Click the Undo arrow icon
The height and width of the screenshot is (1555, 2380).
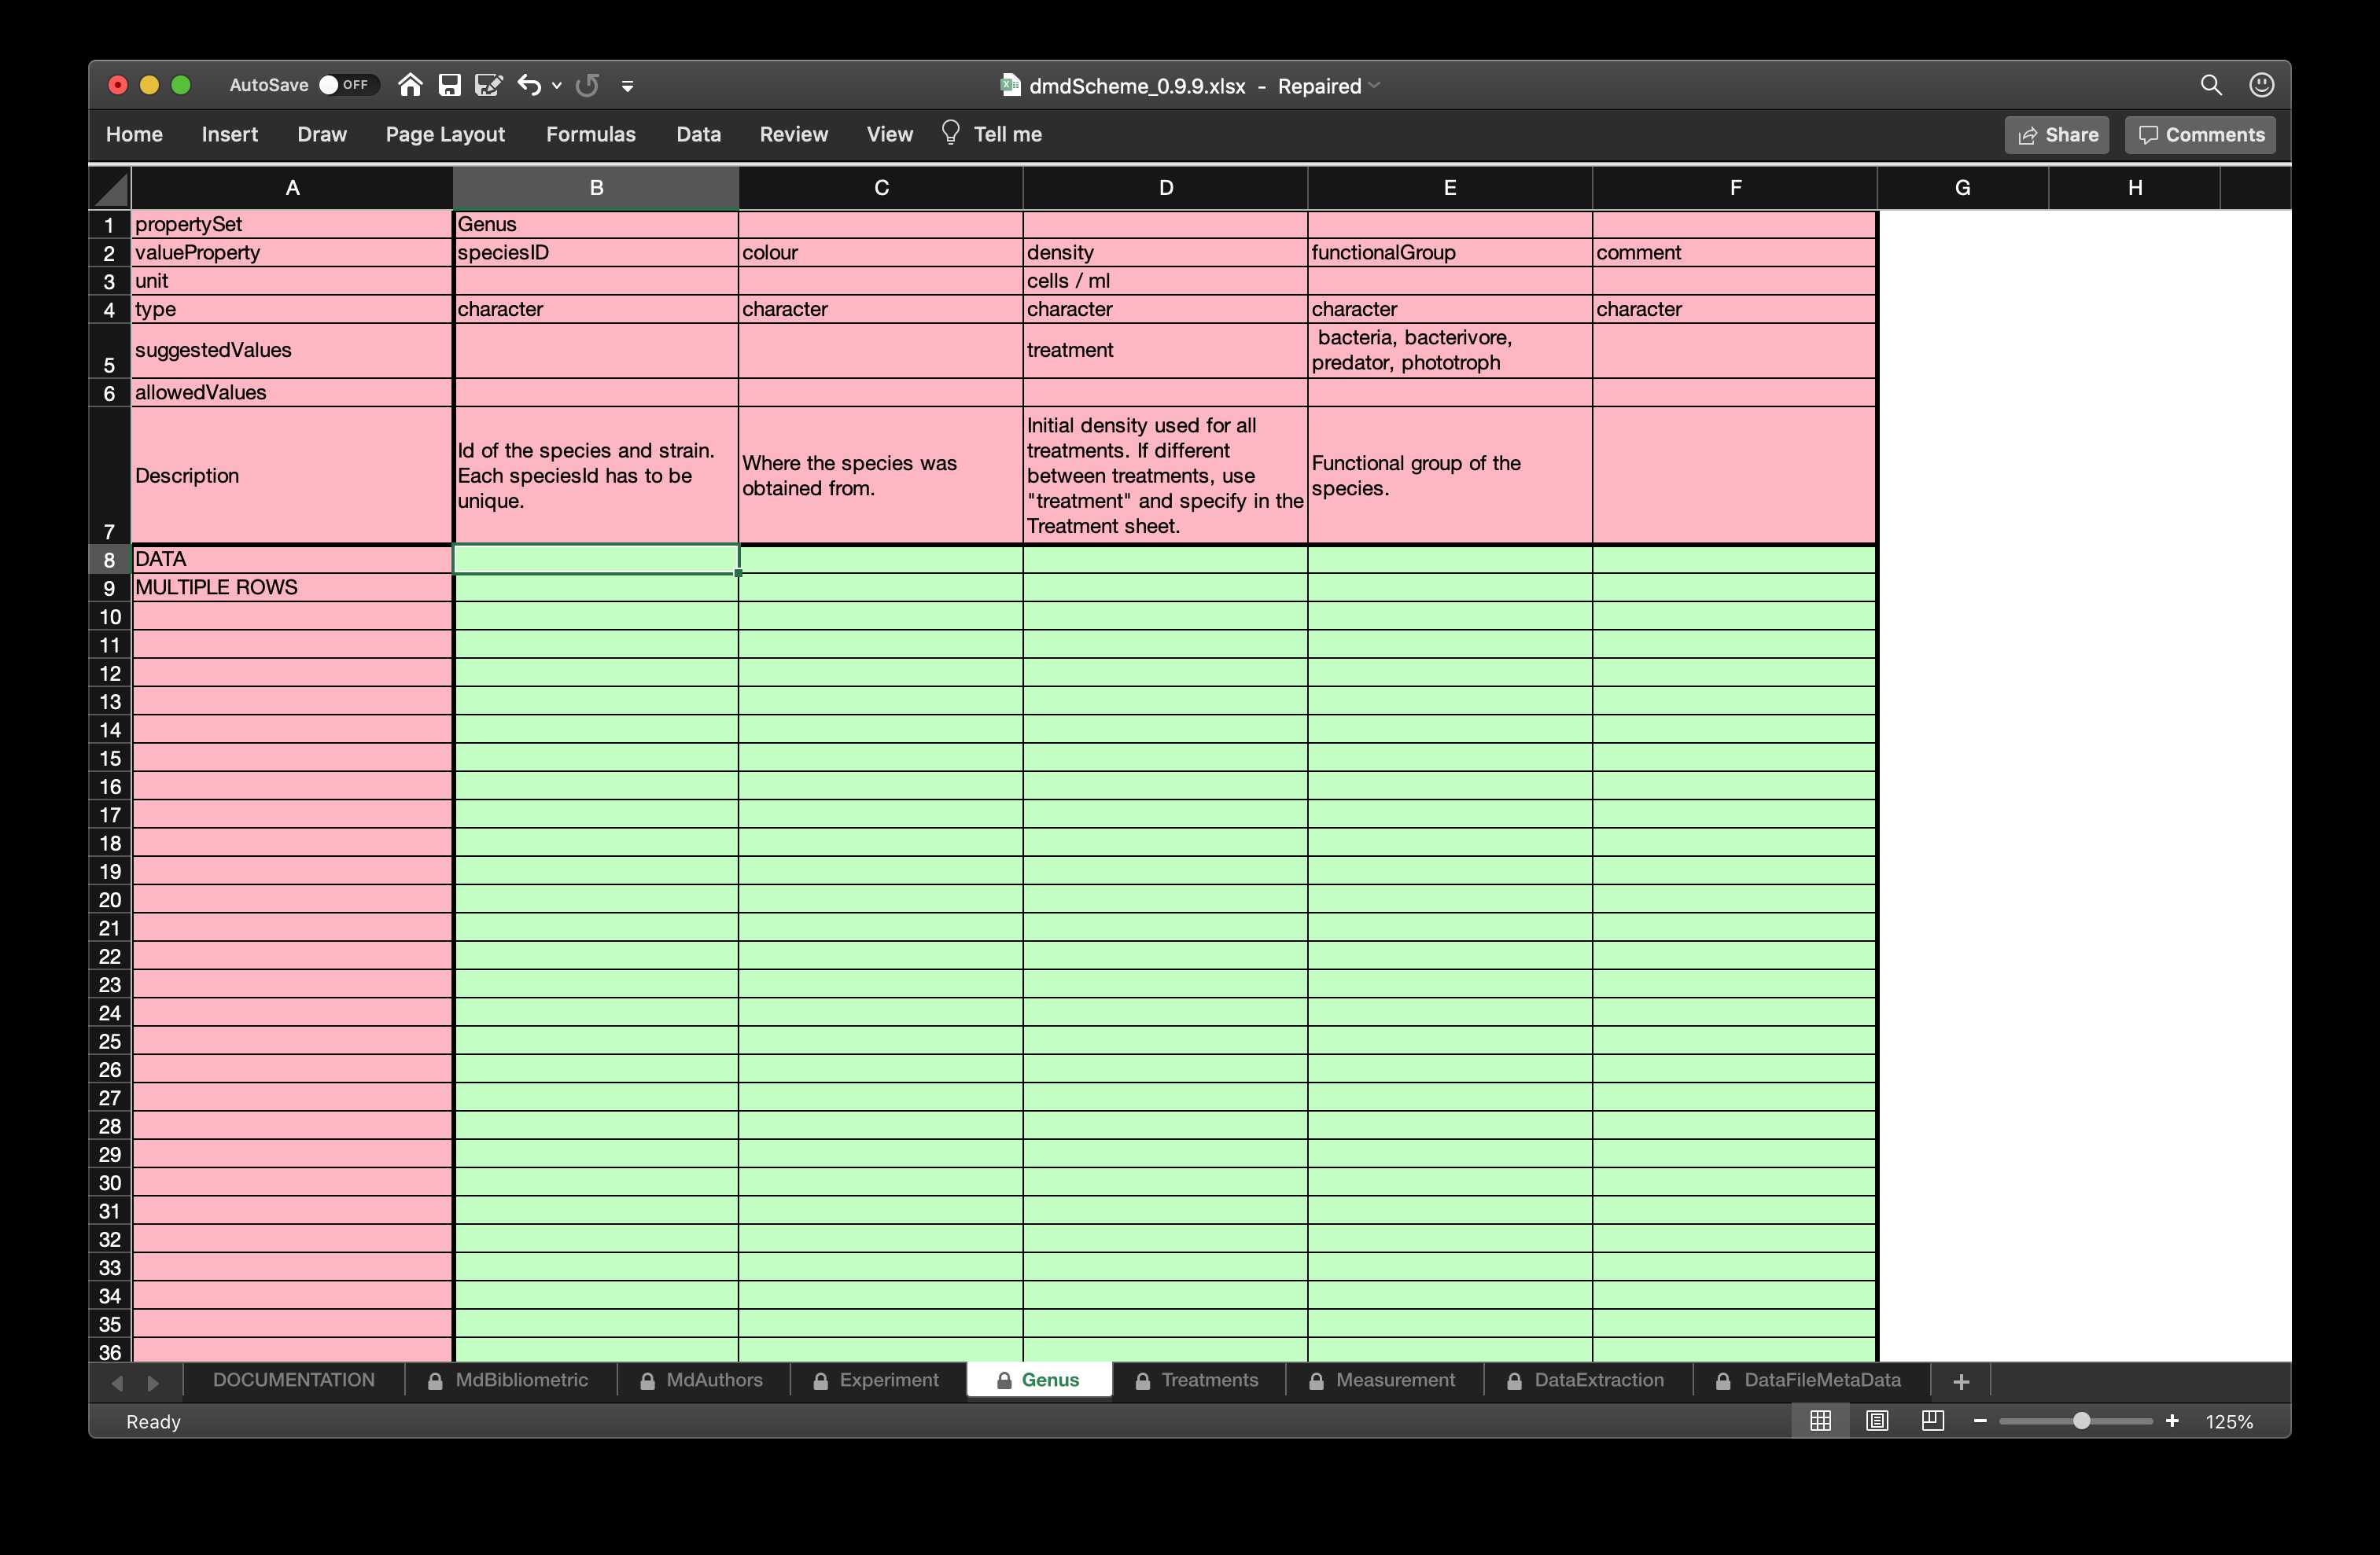[x=533, y=86]
